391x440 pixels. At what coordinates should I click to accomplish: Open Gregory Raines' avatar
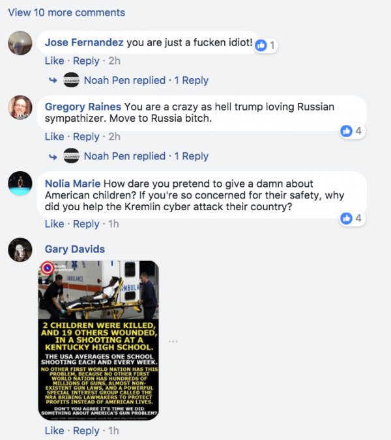point(20,107)
